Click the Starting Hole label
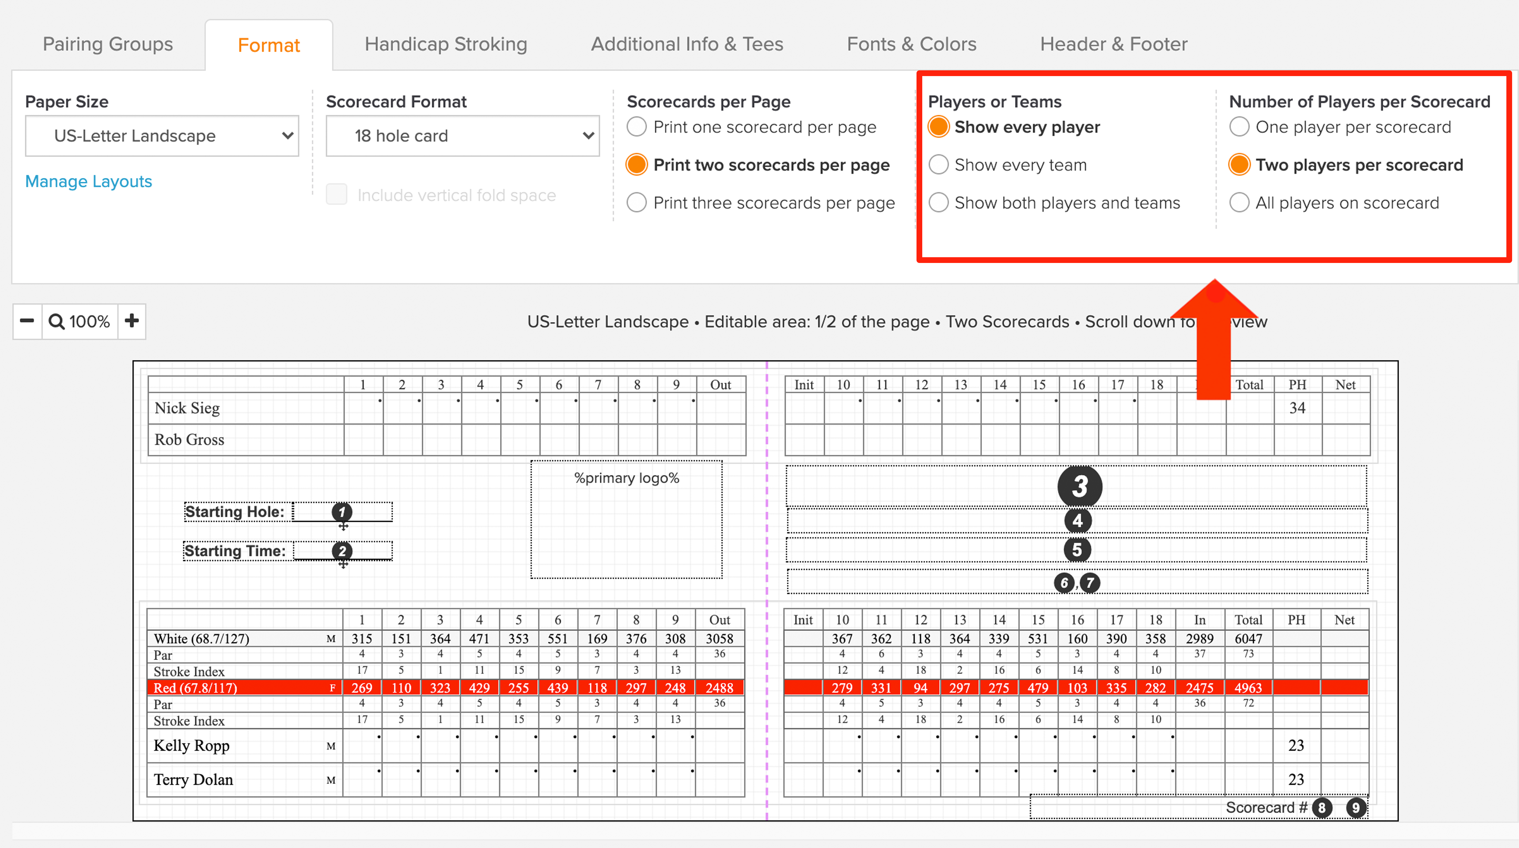Image resolution: width=1519 pixels, height=848 pixels. click(x=235, y=512)
